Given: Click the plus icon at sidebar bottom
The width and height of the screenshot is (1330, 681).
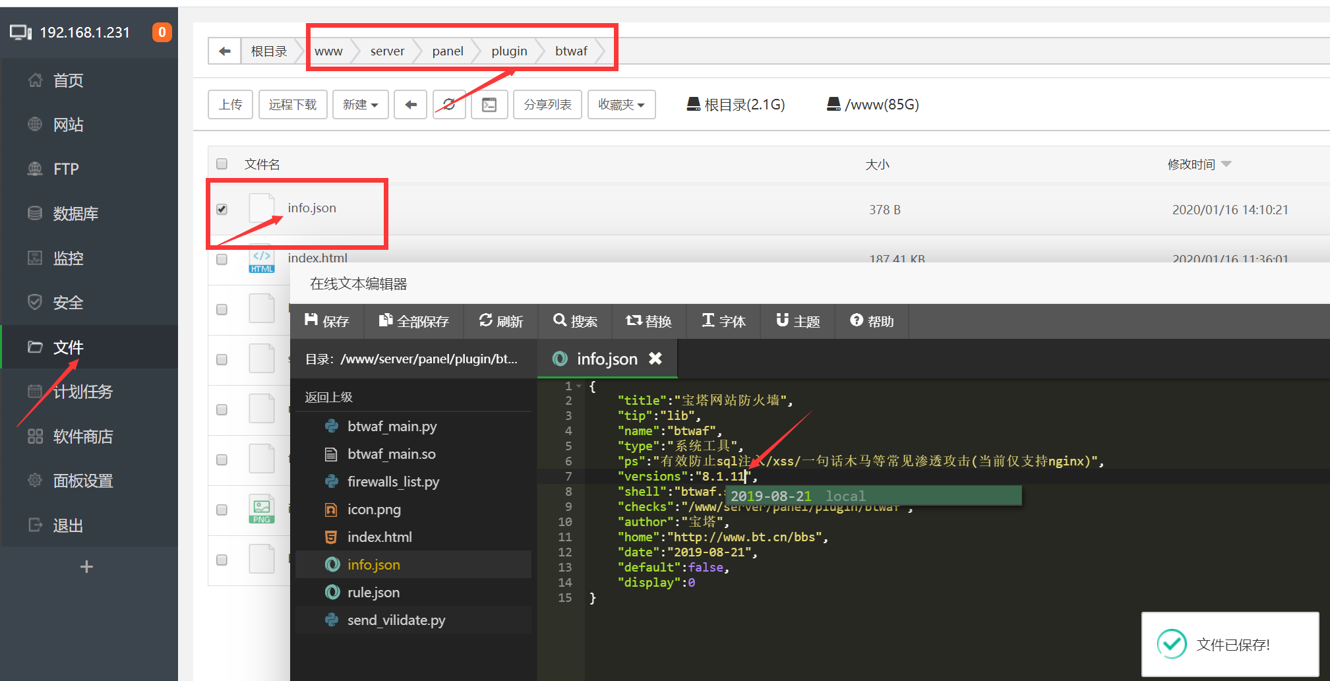Looking at the screenshot, I should 86,567.
